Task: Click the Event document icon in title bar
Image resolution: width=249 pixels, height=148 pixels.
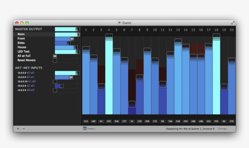Action: 120,23
